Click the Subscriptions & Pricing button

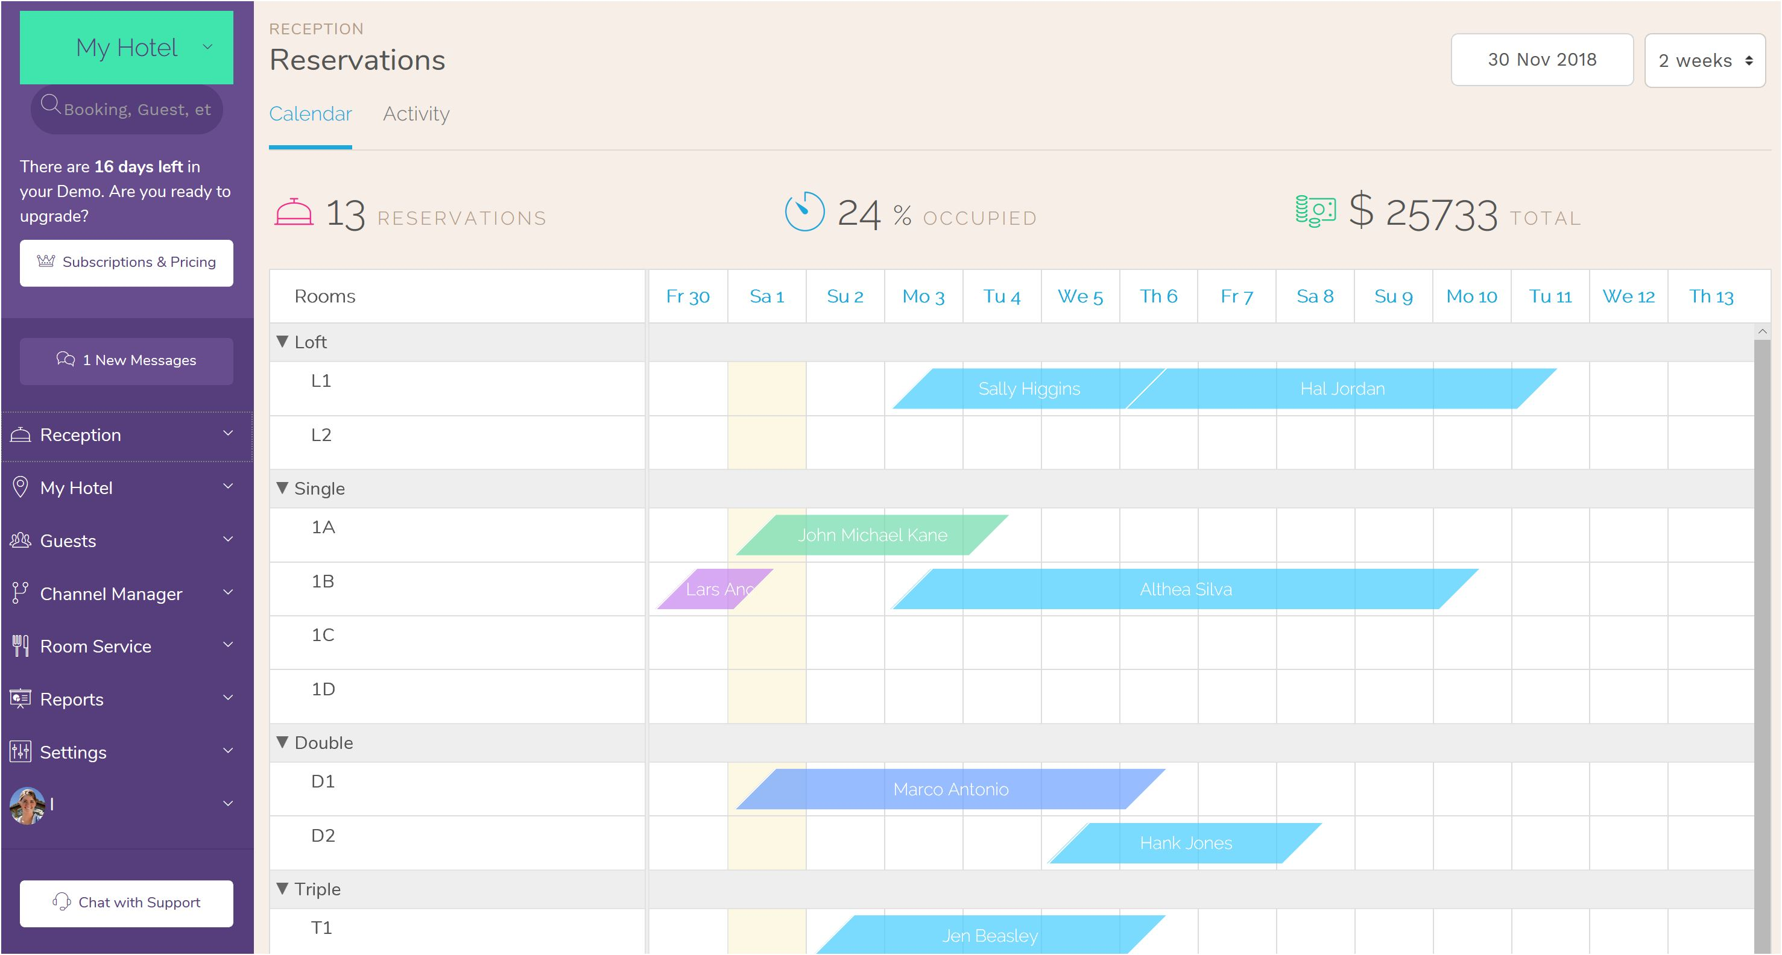(126, 261)
